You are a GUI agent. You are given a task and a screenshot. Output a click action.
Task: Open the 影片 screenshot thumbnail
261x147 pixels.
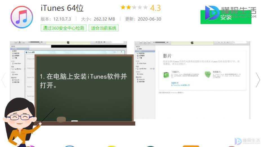[192, 80]
